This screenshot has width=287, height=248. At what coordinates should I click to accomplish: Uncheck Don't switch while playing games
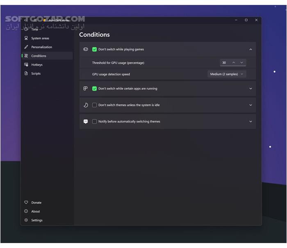(x=94, y=49)
